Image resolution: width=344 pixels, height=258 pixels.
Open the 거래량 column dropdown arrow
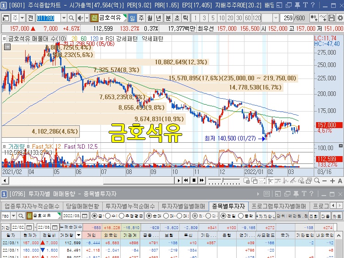[78, 236]
